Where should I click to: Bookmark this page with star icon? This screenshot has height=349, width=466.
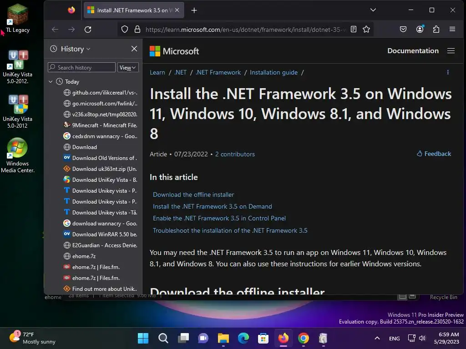pyautogui.click(x=366, y=30)
